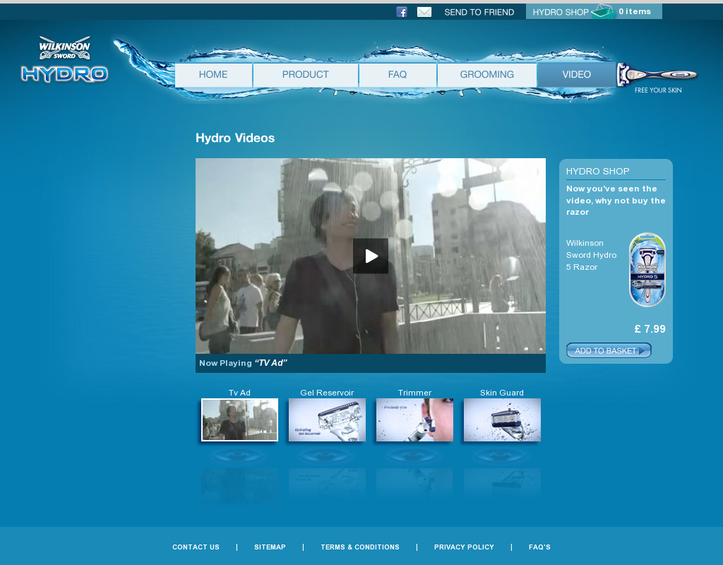Select the Video tab
This screenshot has height=565, width=723.
click(x=576, y=75)
